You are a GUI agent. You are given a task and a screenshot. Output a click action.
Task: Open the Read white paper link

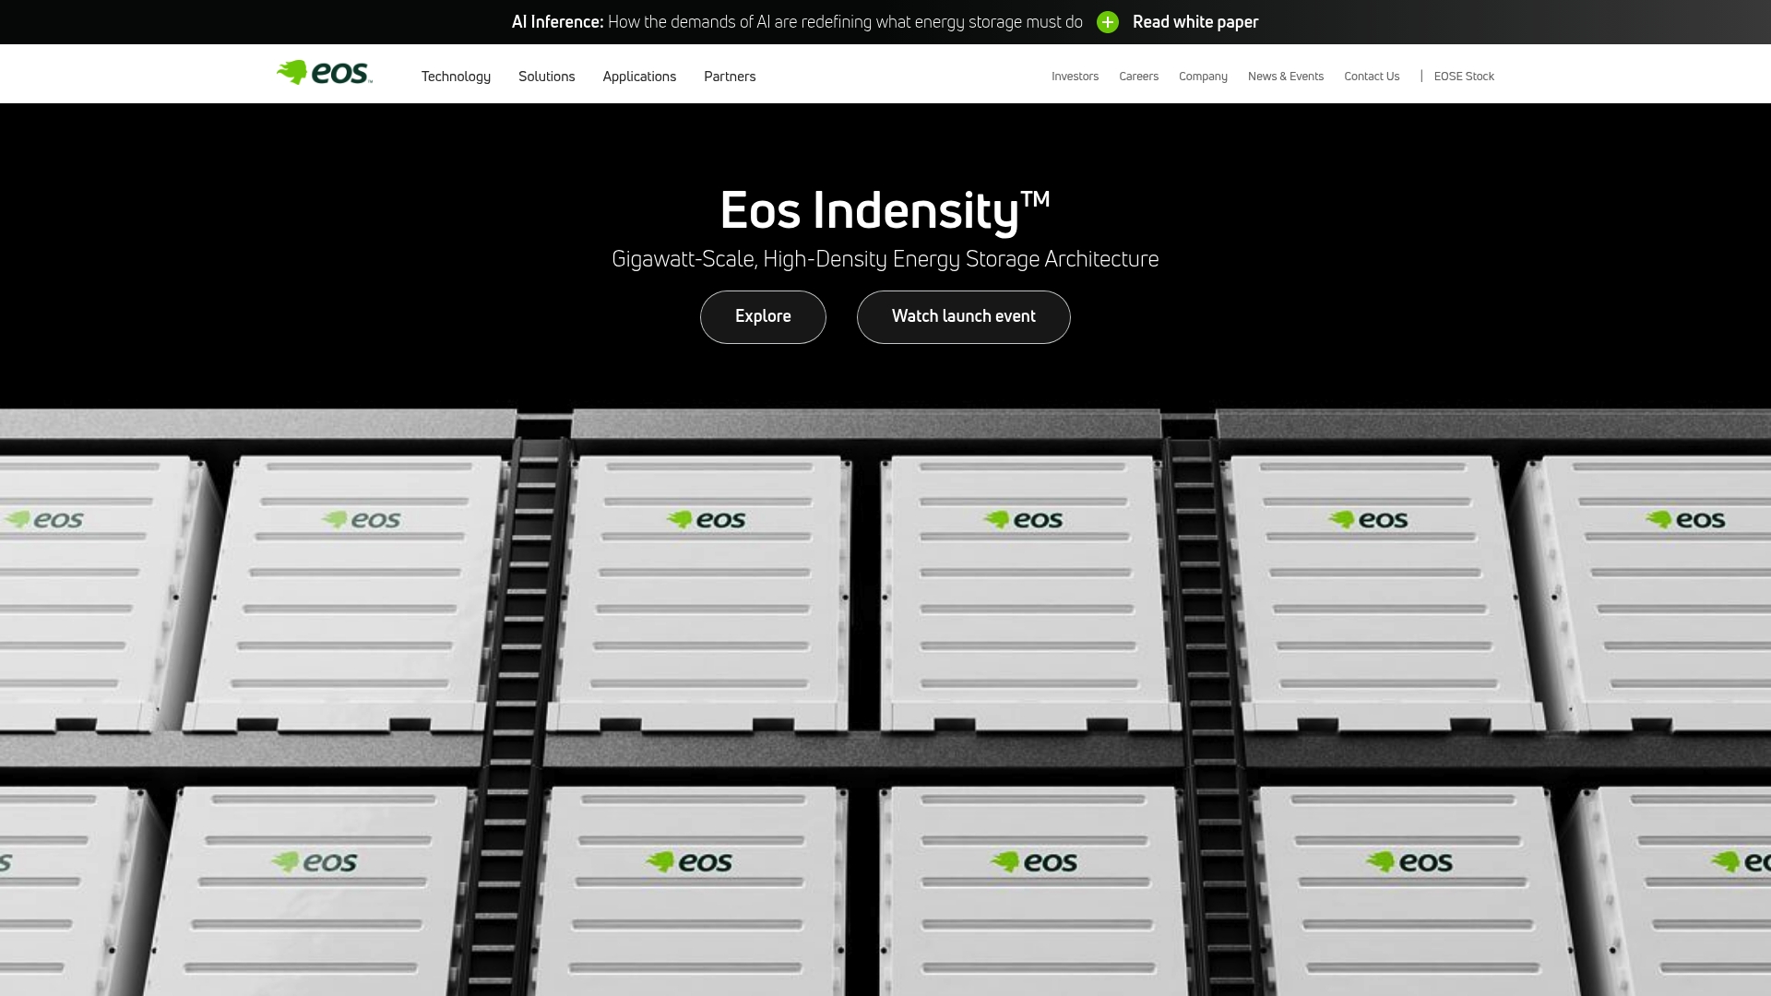tap(1195, 22)
